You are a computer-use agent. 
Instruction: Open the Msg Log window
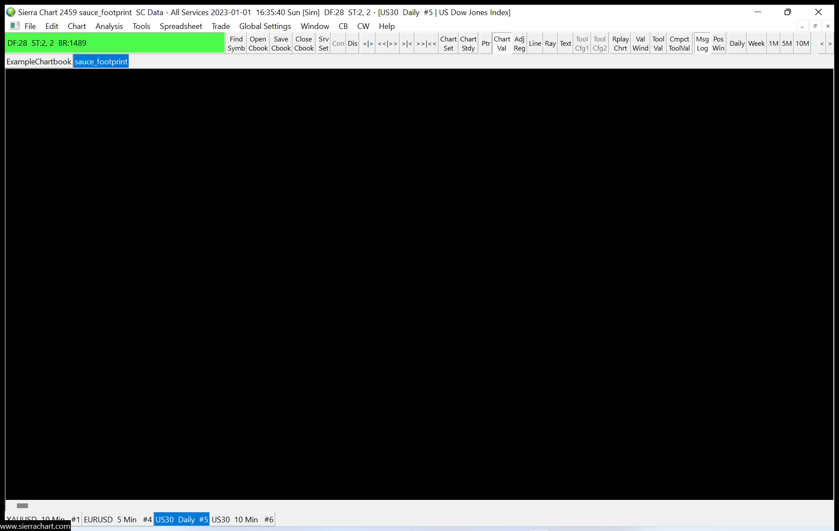coord(702,44)
